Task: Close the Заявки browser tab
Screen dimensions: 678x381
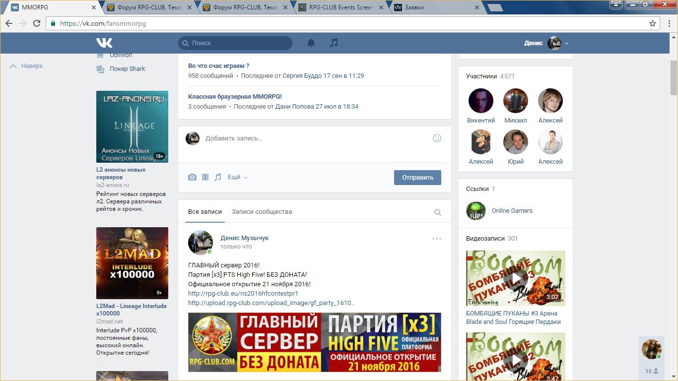Action: tap(477, 7)
